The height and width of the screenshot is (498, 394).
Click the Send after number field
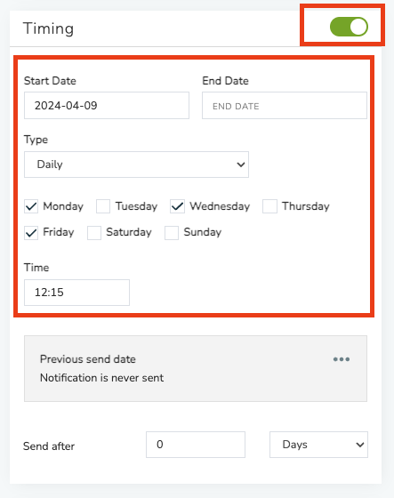click(196, 445)
